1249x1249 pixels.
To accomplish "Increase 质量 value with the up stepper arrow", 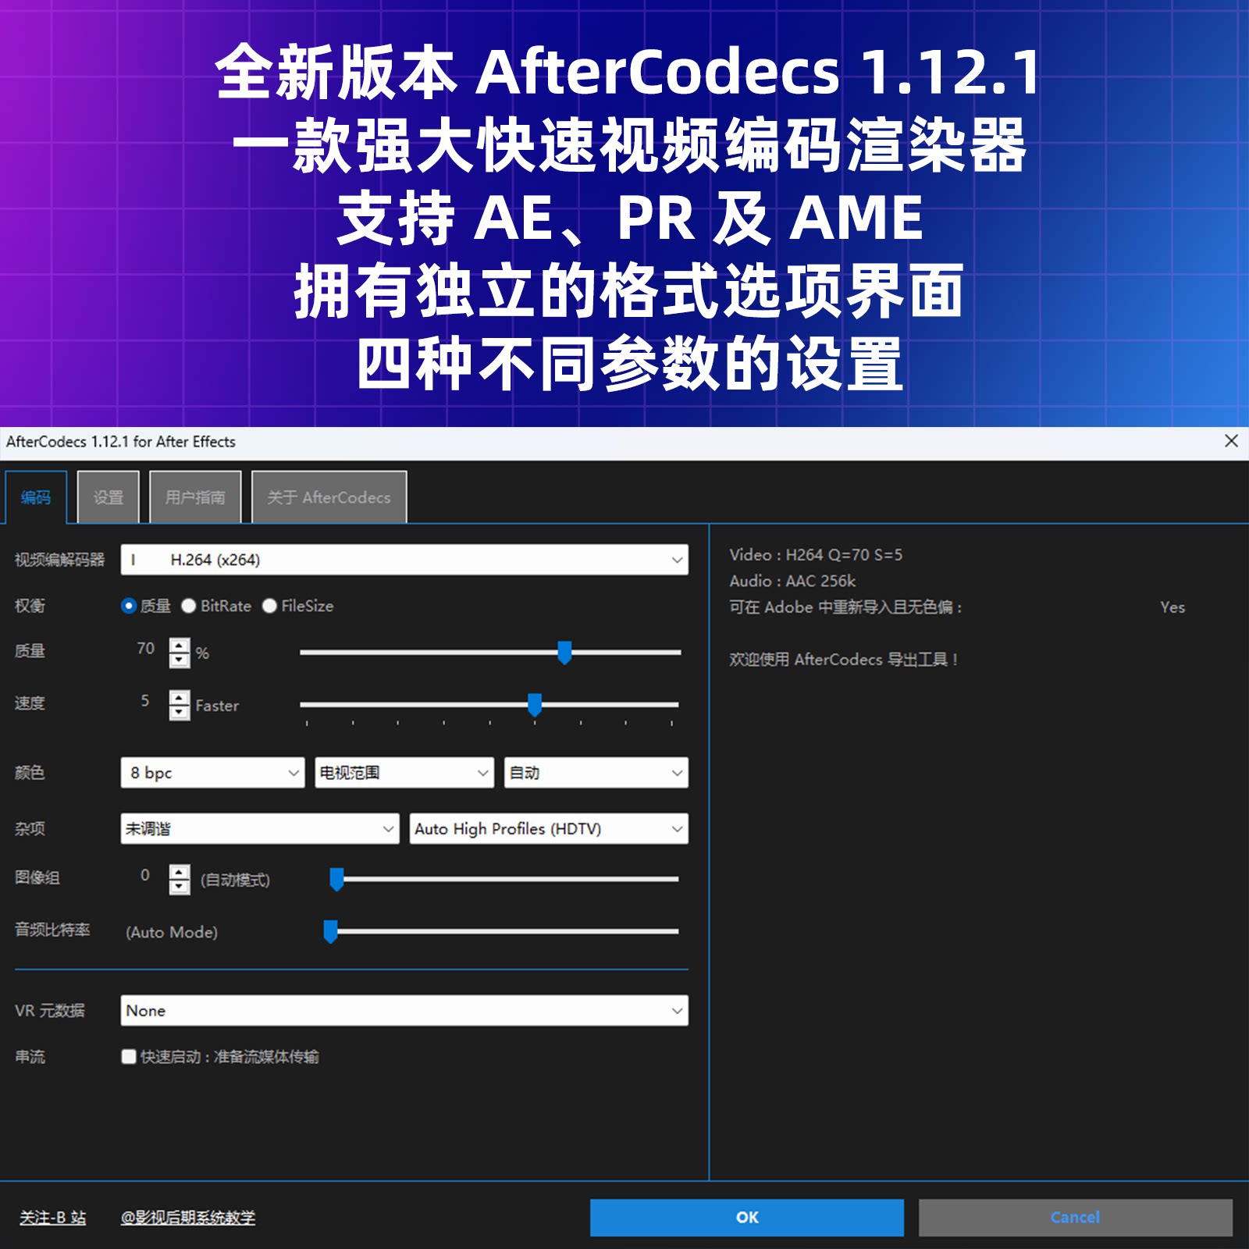I will click(180, 645).
